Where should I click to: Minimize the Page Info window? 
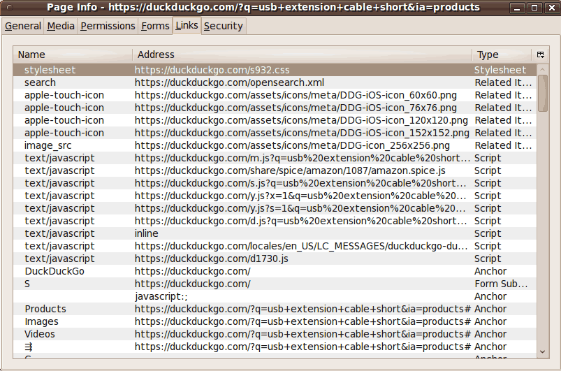coord(516,8)
